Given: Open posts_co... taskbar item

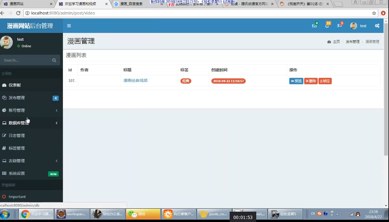Looking at the screenshot, I should 214,214.
